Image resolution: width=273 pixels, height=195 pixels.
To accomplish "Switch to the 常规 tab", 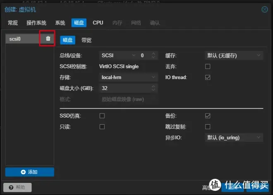I will pos(13,23).
